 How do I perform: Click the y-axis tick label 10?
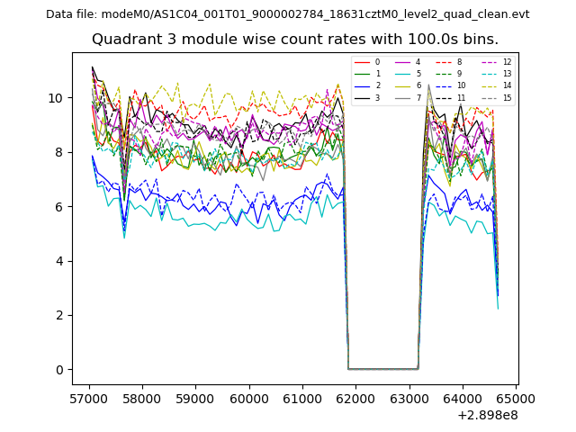pyautogui.click(x=55, y=98)
